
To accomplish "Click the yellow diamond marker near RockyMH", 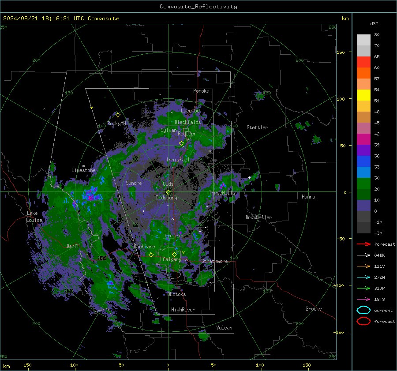I will [x=118, y=115].
